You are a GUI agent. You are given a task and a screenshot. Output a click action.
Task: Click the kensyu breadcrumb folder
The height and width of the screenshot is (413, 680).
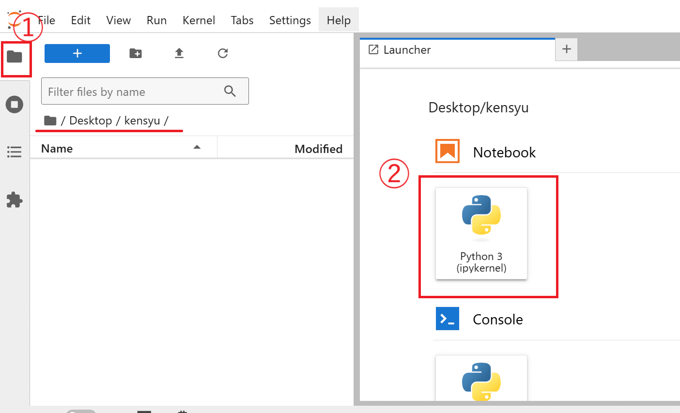point(142,121)
